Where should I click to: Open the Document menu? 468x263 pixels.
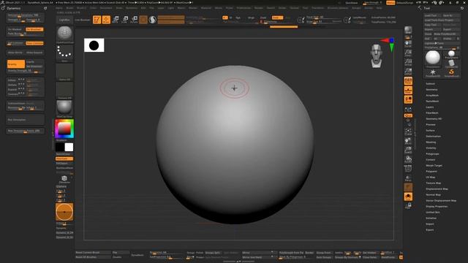[x=106, y=8]
